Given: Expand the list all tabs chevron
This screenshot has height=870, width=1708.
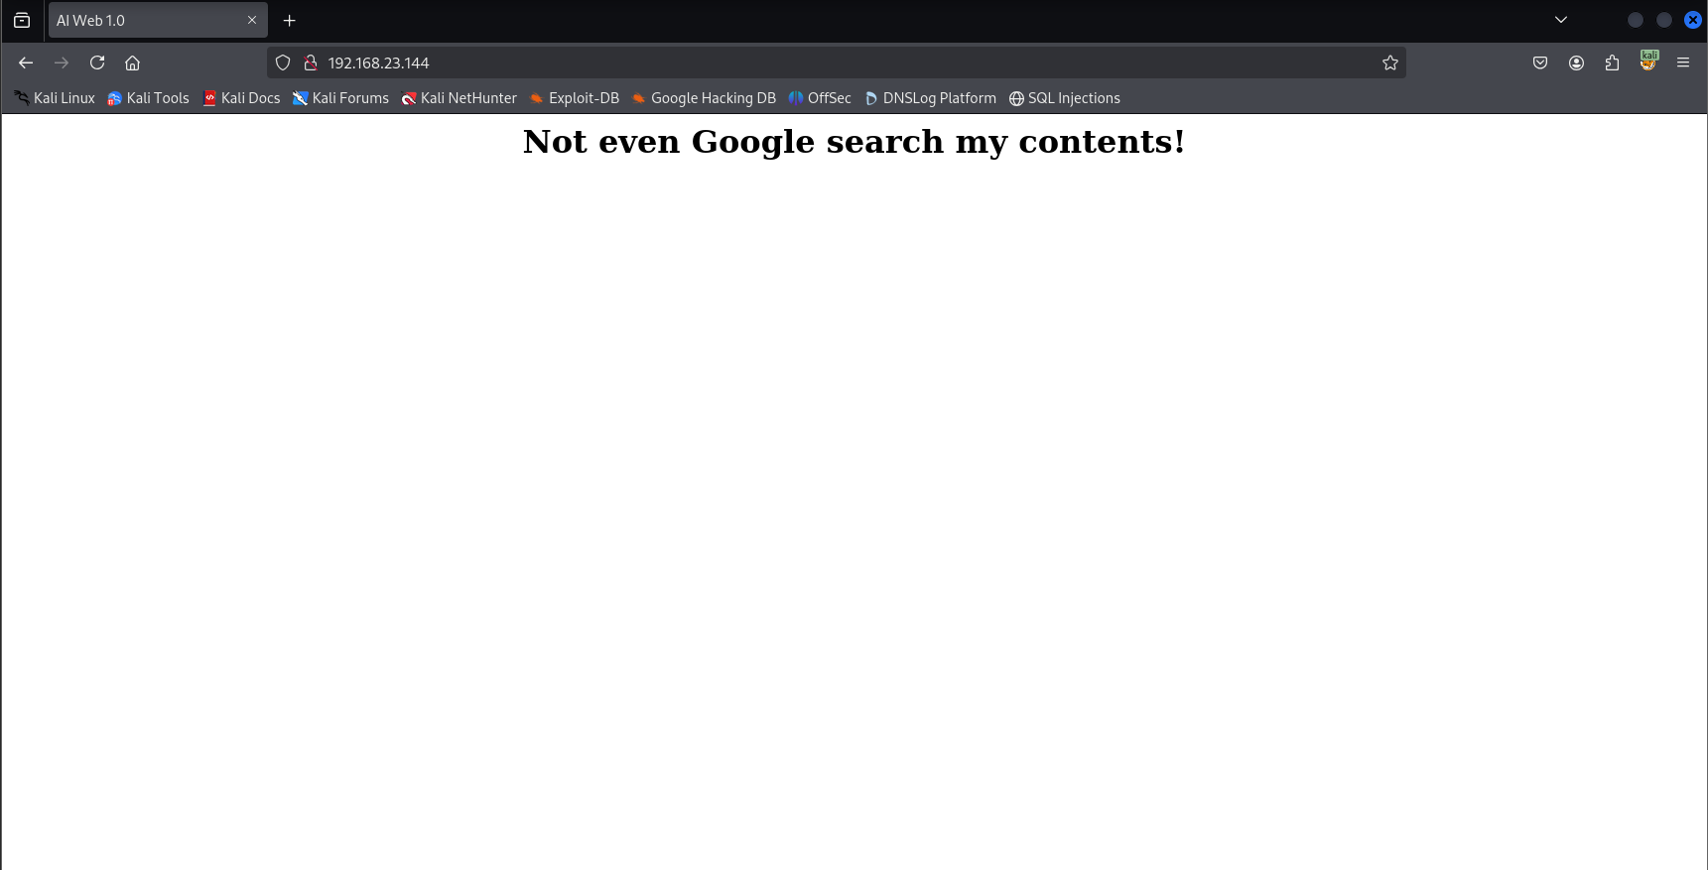Looking at the screenshot, I should coord(1560,20).
